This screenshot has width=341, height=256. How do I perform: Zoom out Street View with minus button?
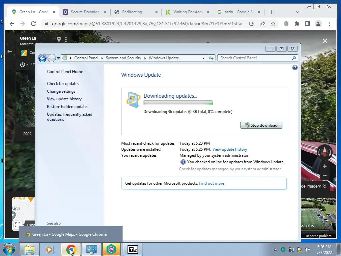325,175
